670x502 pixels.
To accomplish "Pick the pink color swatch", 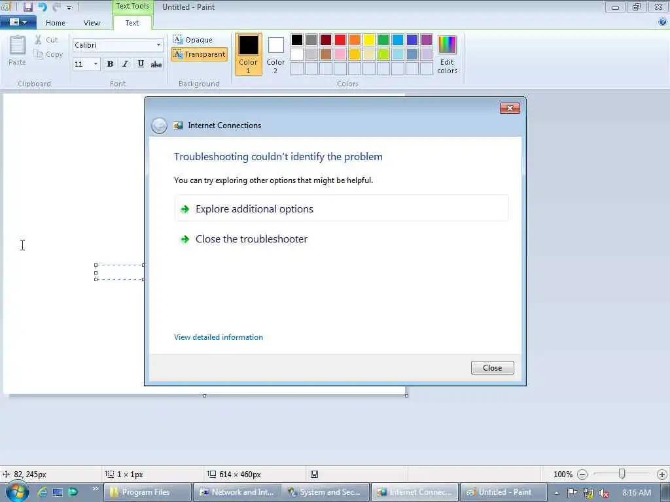I will pos(340,54).
